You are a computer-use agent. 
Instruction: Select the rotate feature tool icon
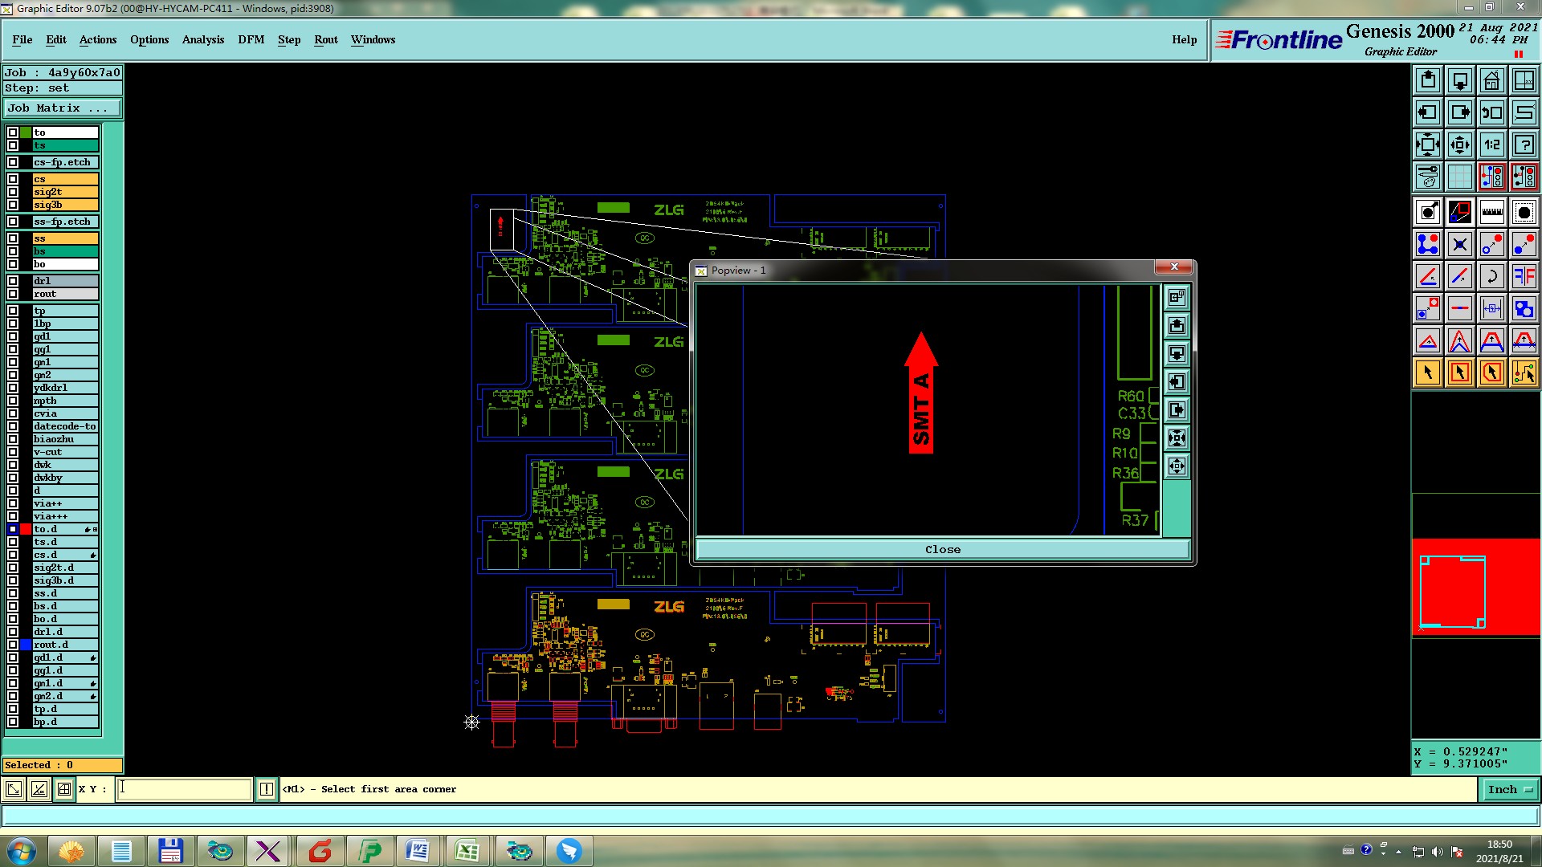[1491, 276]
